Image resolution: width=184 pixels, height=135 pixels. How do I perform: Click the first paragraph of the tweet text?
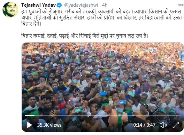point(102,18)
